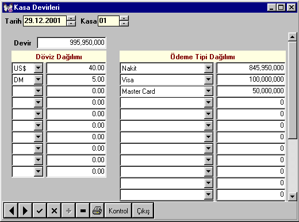299x222 pixels.
Task: Click the US$ amount field 40.00
Action: pyautogui.click(x=76, y=68)
